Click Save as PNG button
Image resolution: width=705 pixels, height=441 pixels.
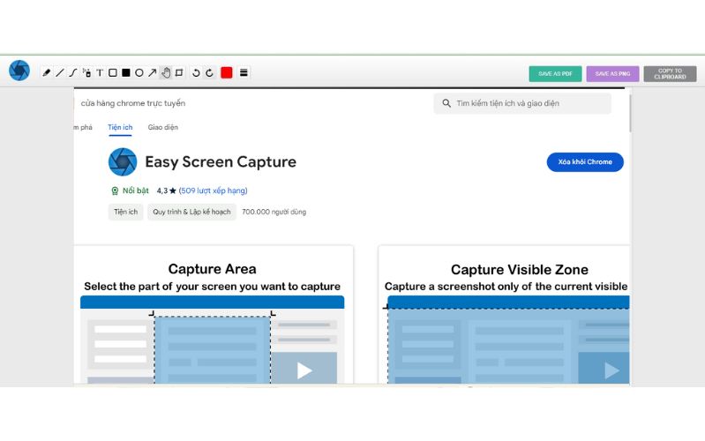pyautogui.click(x=612, y=74)
